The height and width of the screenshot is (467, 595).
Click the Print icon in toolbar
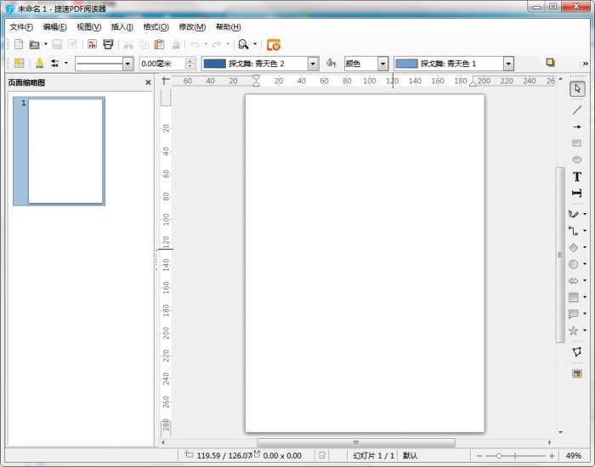pos(108,44)
